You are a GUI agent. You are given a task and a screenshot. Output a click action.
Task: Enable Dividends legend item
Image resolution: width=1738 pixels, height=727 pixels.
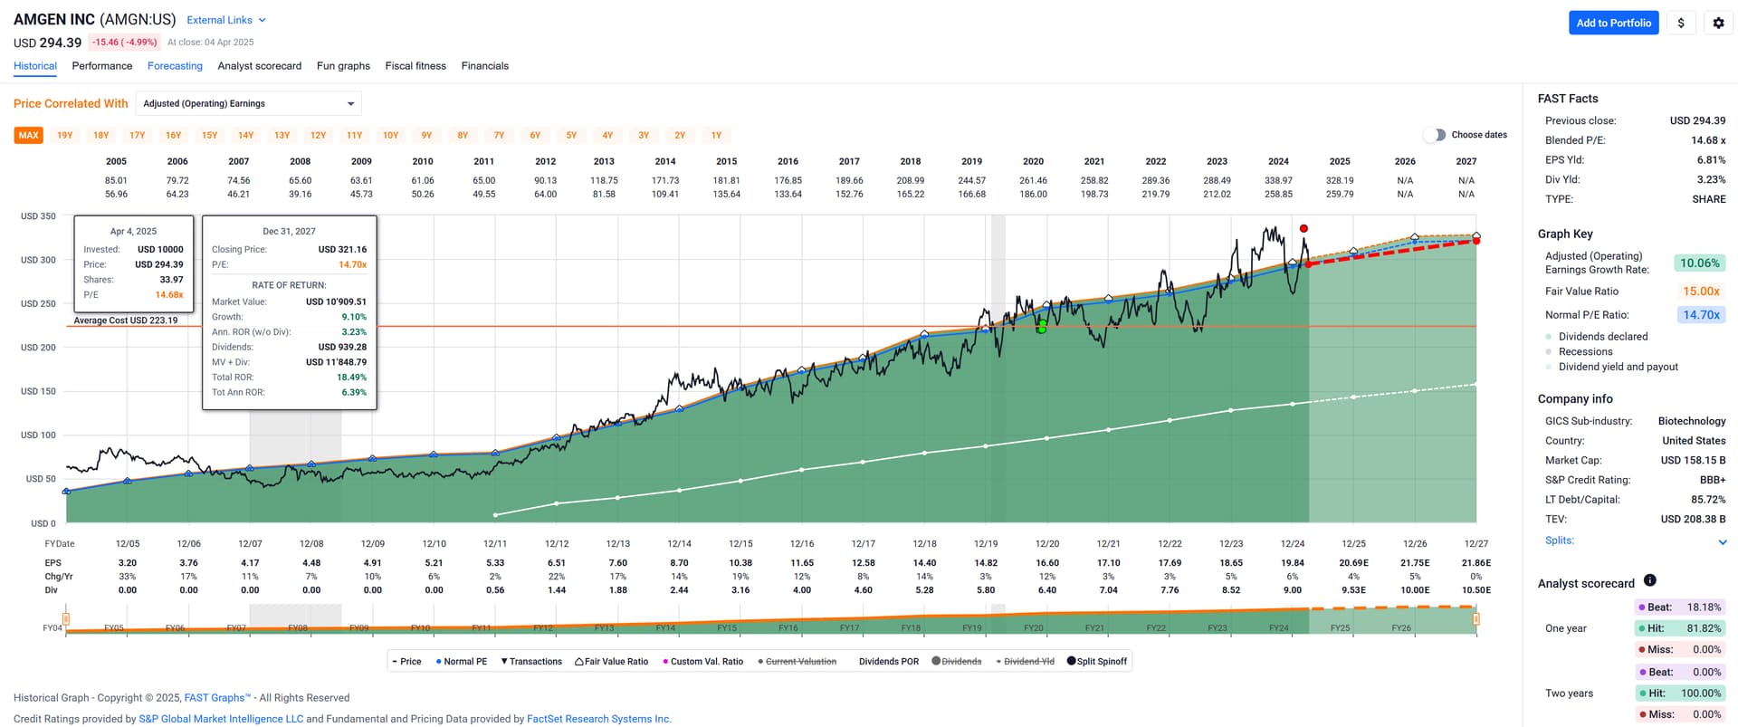(957, 662)
